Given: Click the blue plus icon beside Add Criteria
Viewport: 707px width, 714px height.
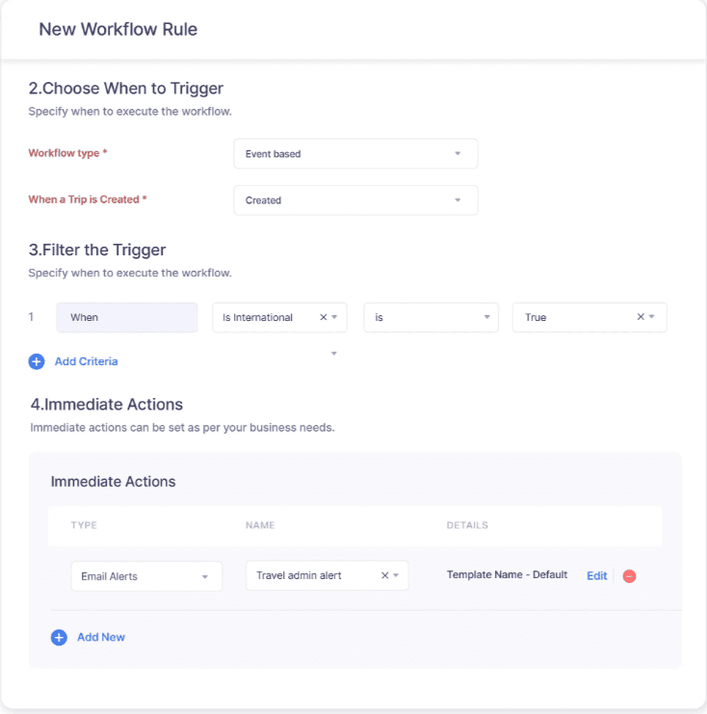Looking at the screenshot, I should (37, 361).
